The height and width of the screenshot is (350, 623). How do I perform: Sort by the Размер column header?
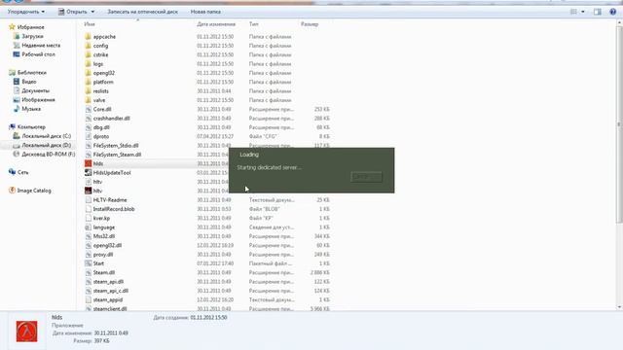coord(310,24)
